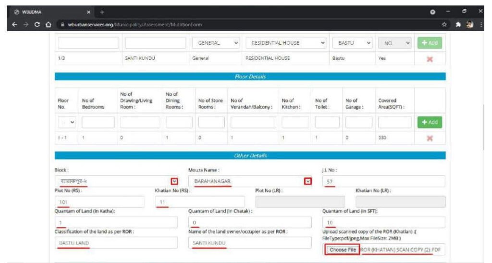The height and width of the screenshot is (263, 492).
Task: Go back in browser history
Action: click(x=15, y=25)
